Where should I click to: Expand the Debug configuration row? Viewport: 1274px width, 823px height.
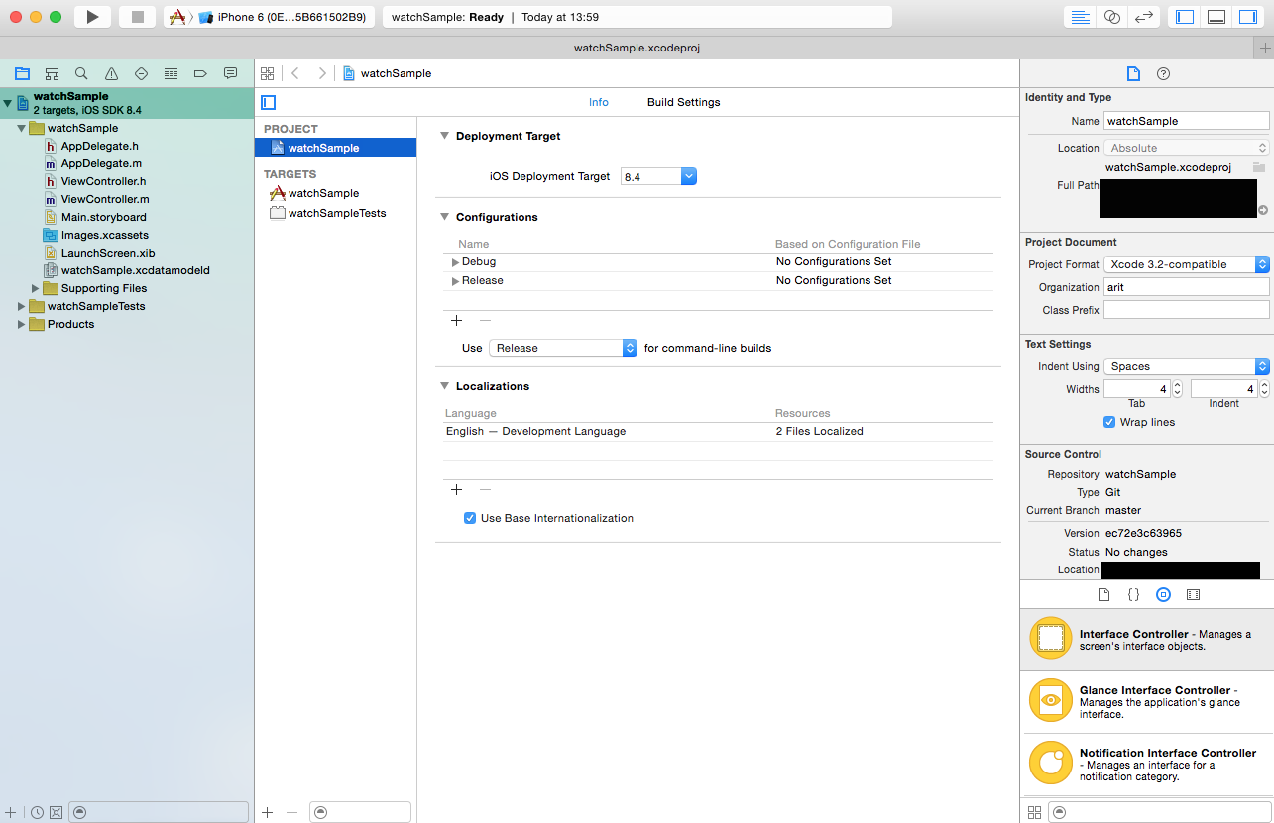coord(455,262)
